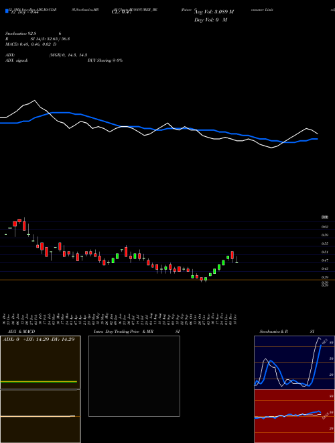Click inside the empty intraday chart box

coord(134,376)
